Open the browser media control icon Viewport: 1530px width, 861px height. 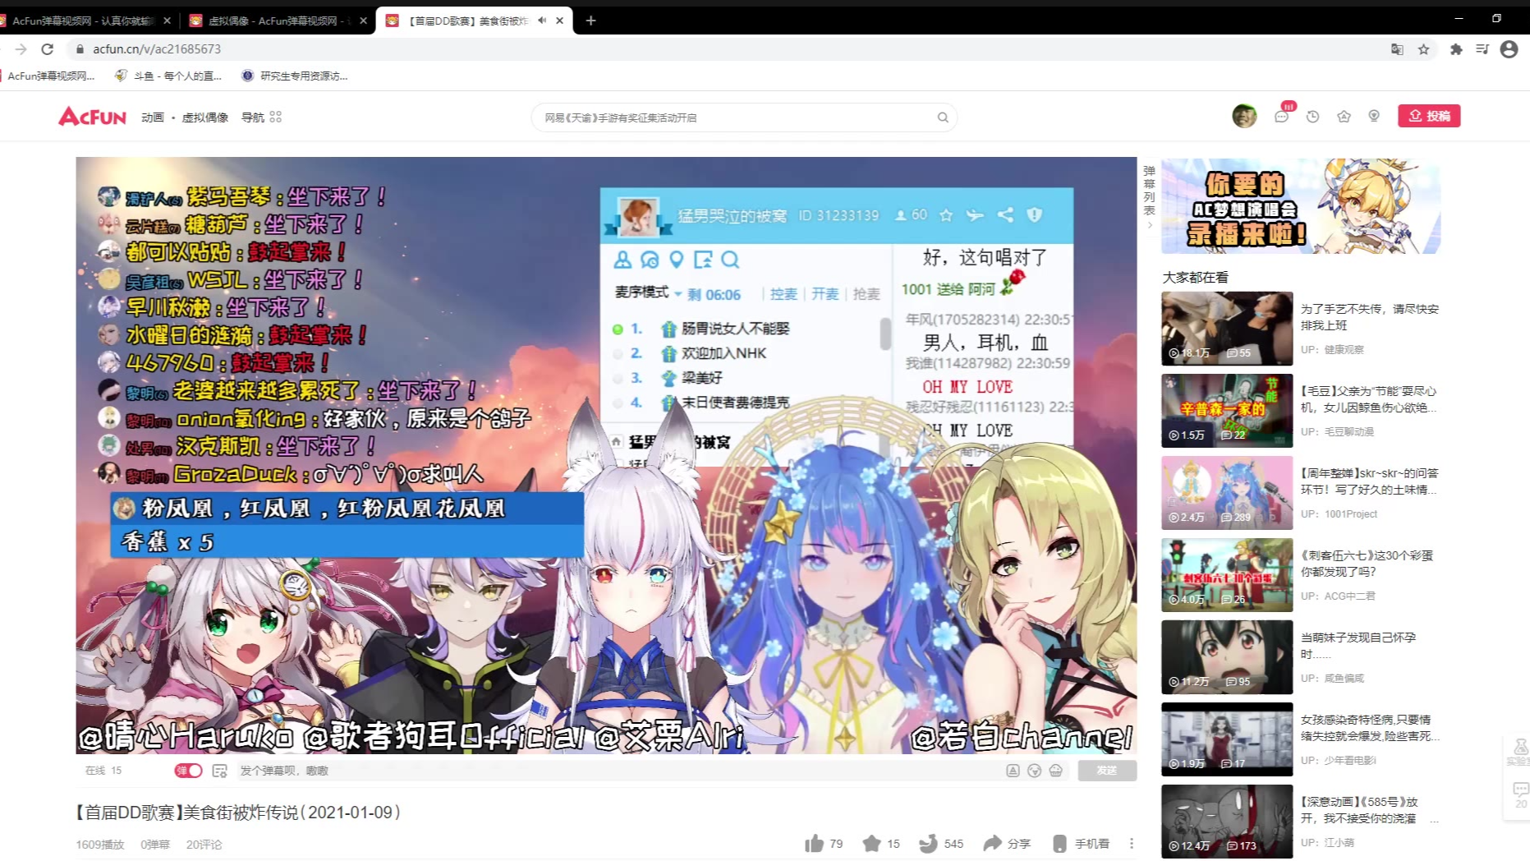[1482, 49]
